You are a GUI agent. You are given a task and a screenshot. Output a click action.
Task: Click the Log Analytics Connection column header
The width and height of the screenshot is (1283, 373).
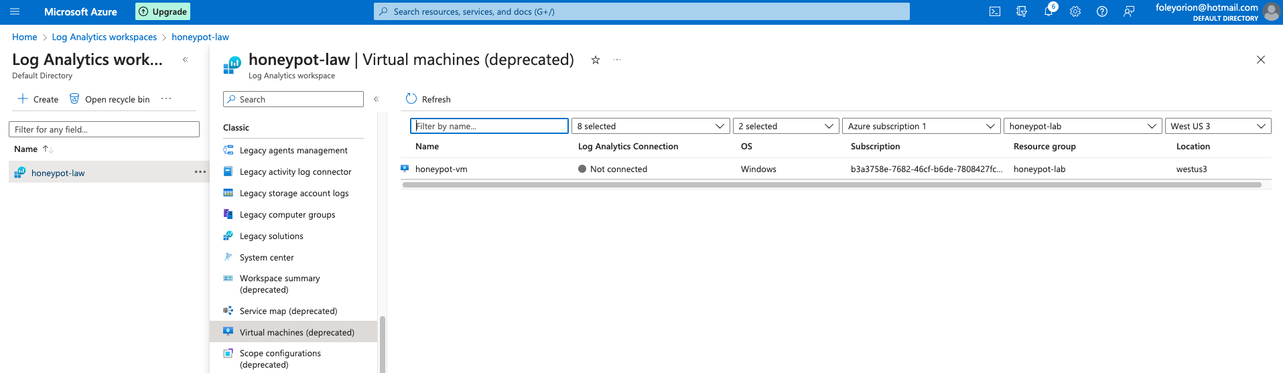[x=628, y=146]
